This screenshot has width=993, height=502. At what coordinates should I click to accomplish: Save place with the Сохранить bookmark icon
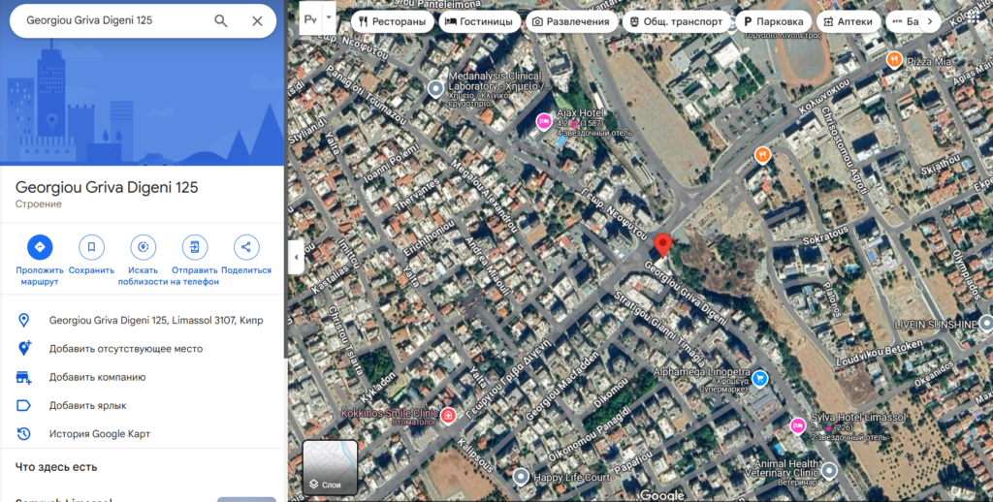click(x=91, y=247)
